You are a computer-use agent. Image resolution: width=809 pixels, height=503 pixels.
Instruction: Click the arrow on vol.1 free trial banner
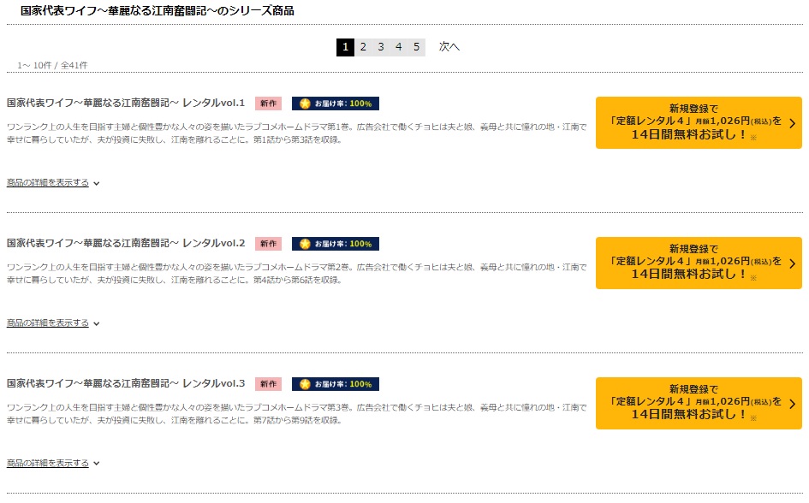[793, 123]
